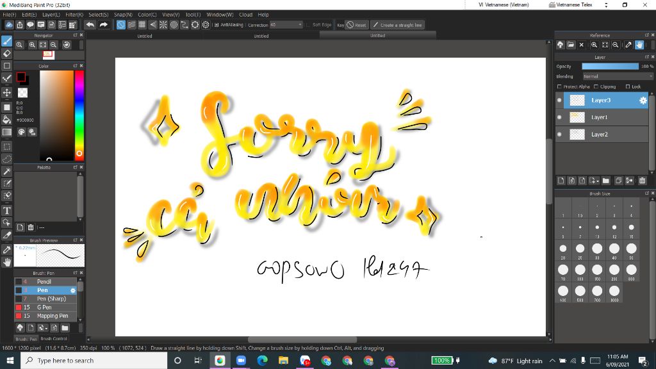656x369 pixels.
Task: Click the Reset key button
Action: [357, 25]
